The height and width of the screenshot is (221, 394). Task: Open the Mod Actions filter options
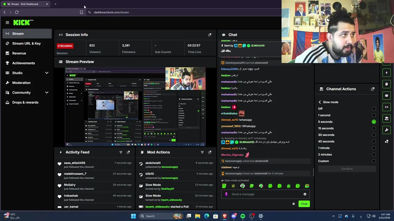[x=202, y=152]
